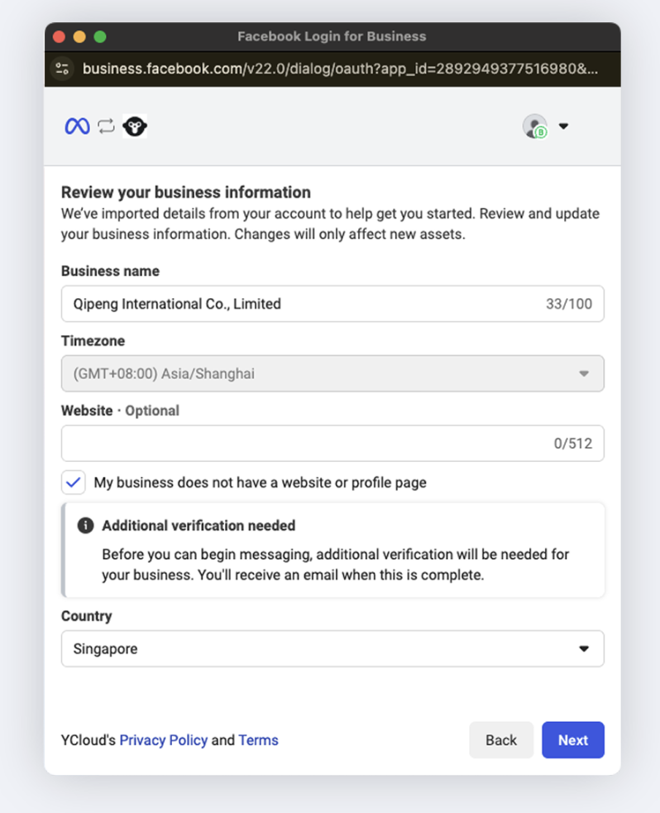The width and height of the screenshot is (660, 813).
Task: Click the green macOS fullscreen button
Action: pos(100,36)
